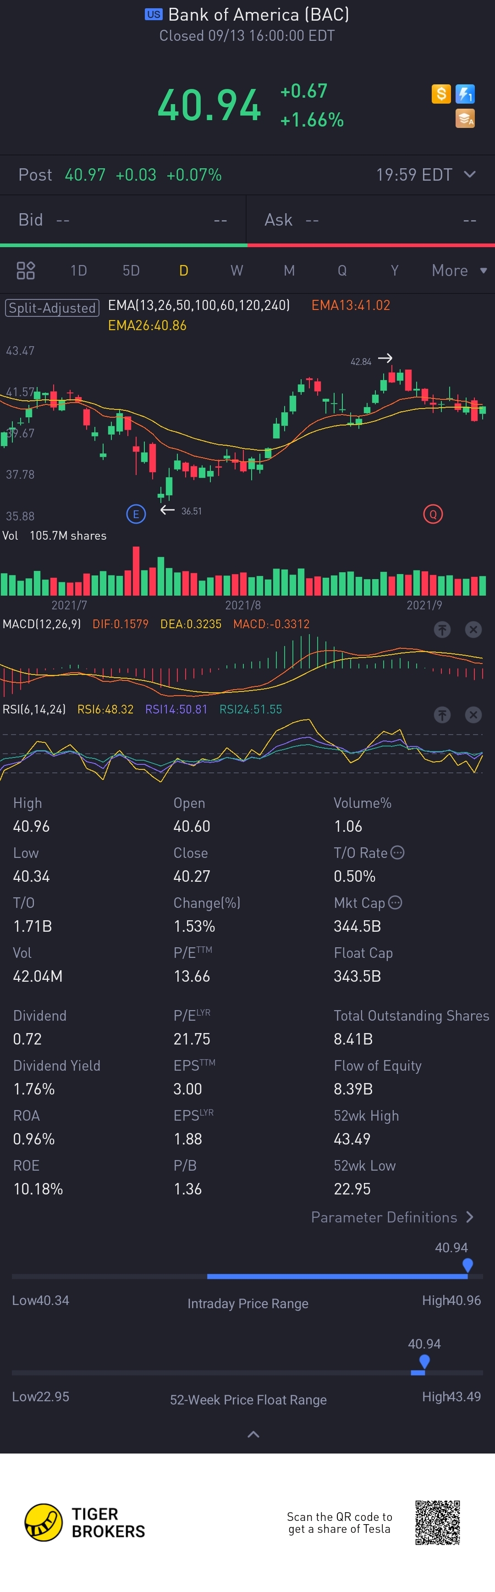Image resolution: width=495 pixels, height=1592 pixels.
Task: Close the MACD indicator panel
Action: 473,629
